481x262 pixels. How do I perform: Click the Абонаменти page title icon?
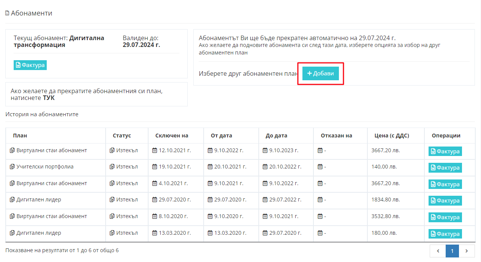(x=7, y=13)
